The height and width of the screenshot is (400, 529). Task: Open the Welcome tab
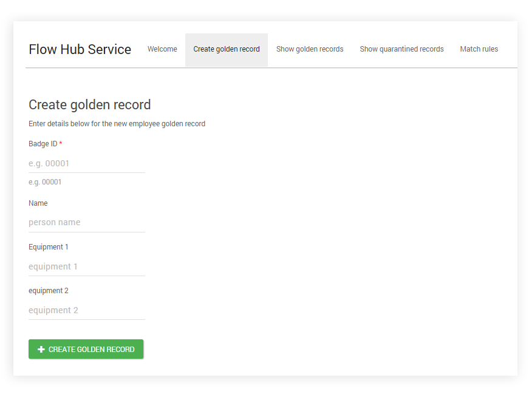pos(162,49)
